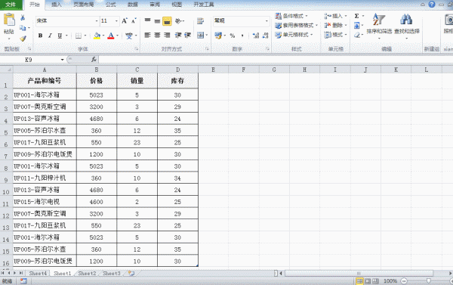Open the 文件 file tab
Screen dimensions: 453x285
(11, 5)
